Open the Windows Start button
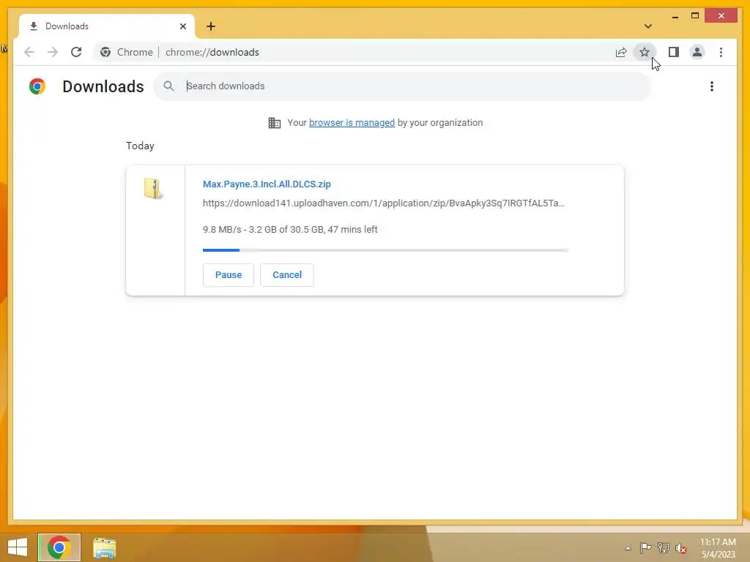This screenshot has width=750, height=562. [x=18, y=547]
